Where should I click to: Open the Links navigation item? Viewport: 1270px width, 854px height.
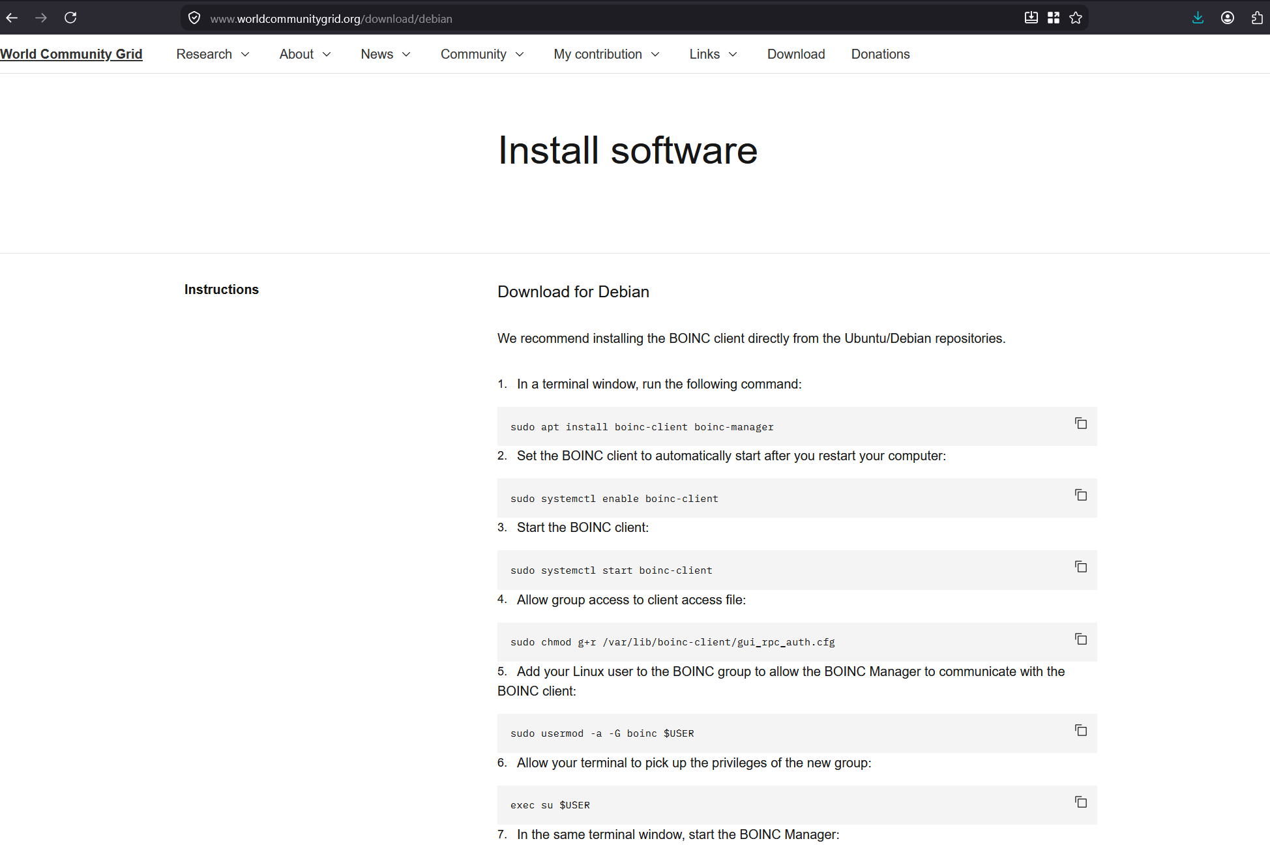click(x=705, y=54)
